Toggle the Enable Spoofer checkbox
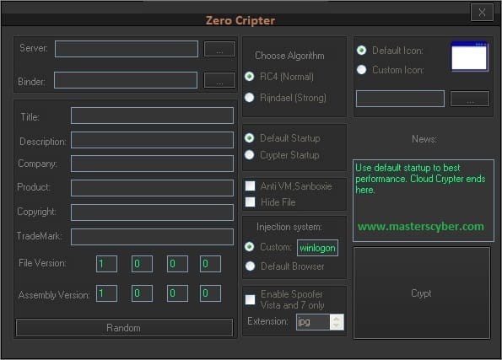The width and height of the screenshot is (502, 360). (250, 300)
